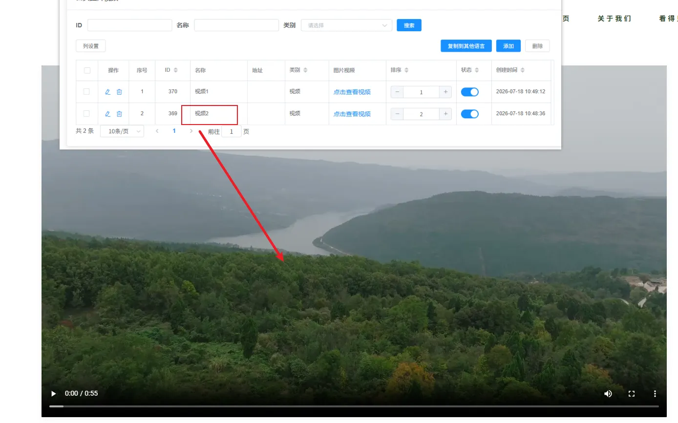Toggle status switch for 视频2
The height and width of the screenshot is (423, 678).
click(470, 114)
